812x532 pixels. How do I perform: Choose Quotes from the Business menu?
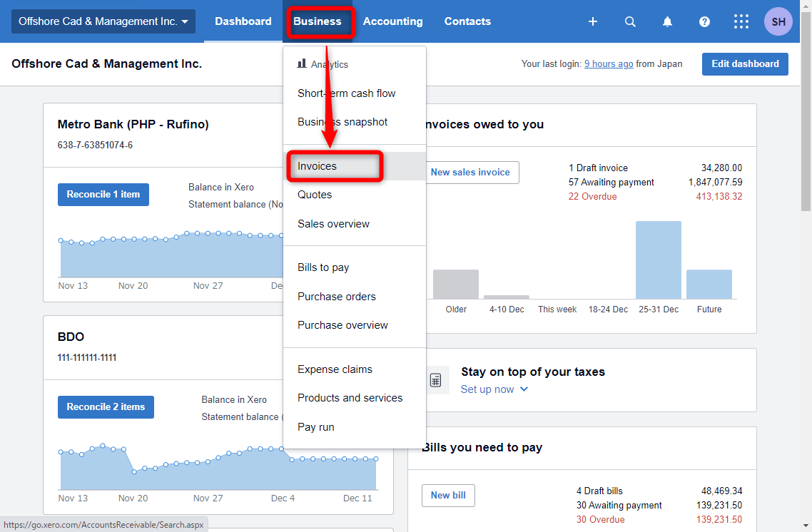tap(354, 195)
